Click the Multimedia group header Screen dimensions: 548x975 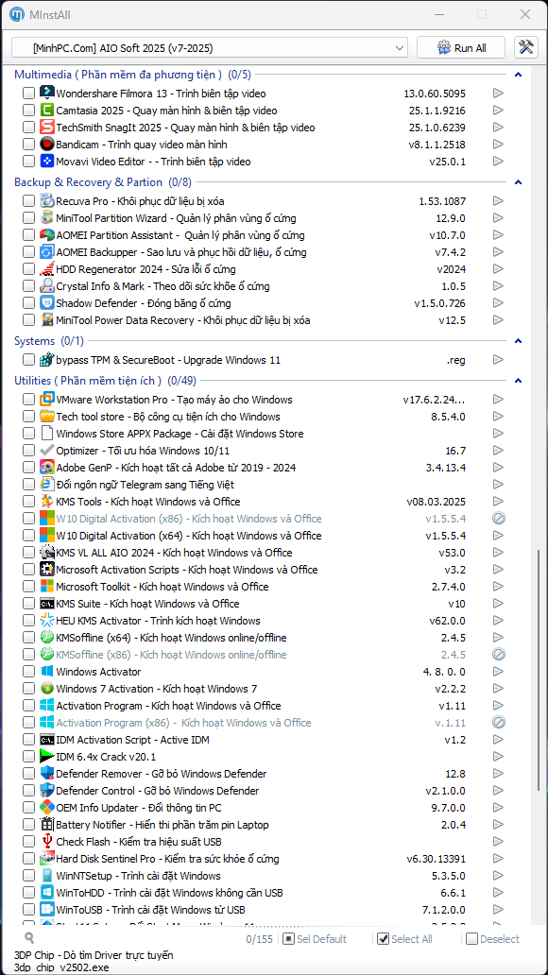(x=132, y=76)
